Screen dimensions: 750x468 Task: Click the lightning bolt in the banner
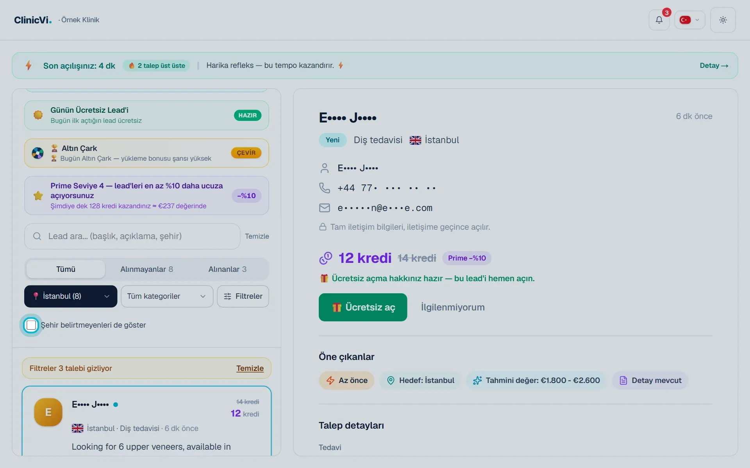[29, 66]
